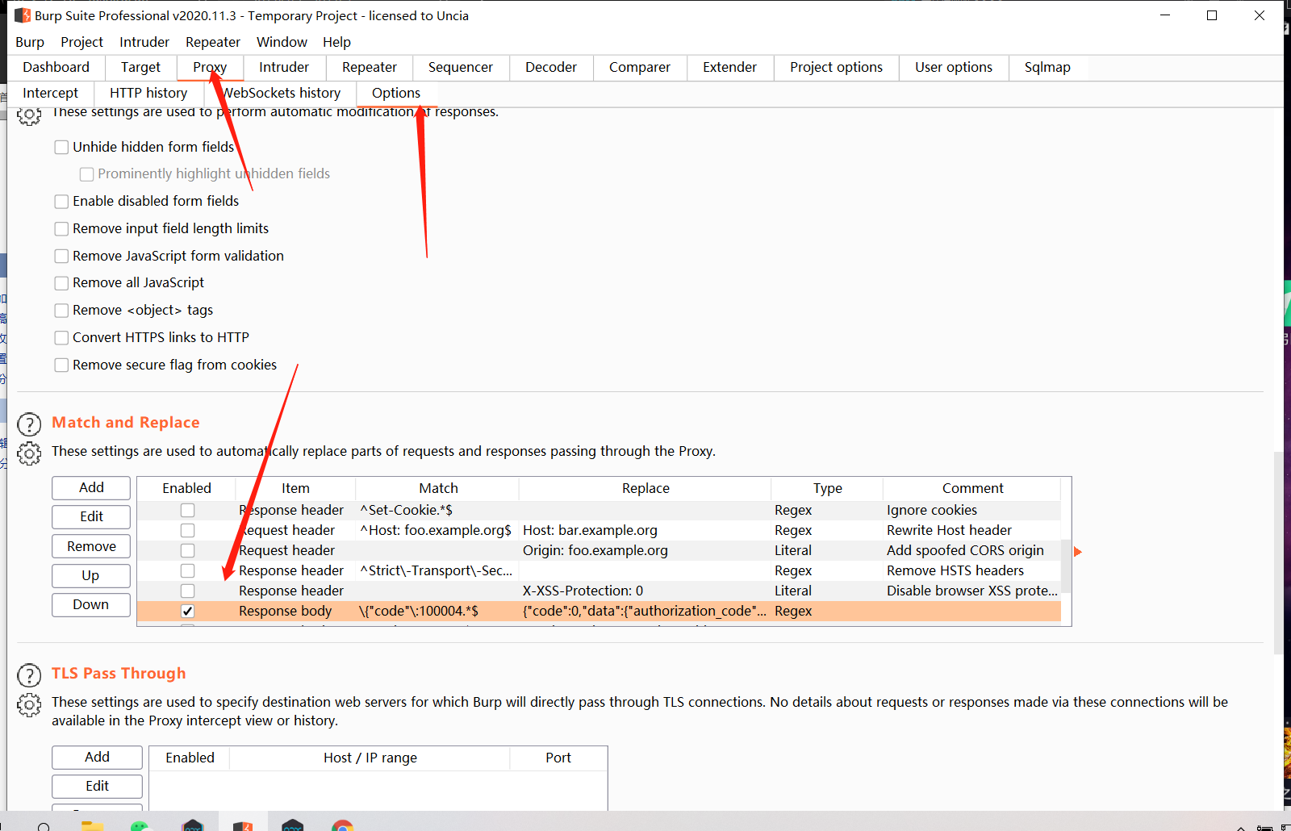1291x831 pixels.
Task: Tick the Remove all JavaScript checkbox
Action: tap(61, 283)
